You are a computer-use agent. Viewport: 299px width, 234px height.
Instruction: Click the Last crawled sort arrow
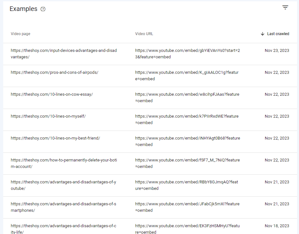pyautogui.click(x=263, y=34)
